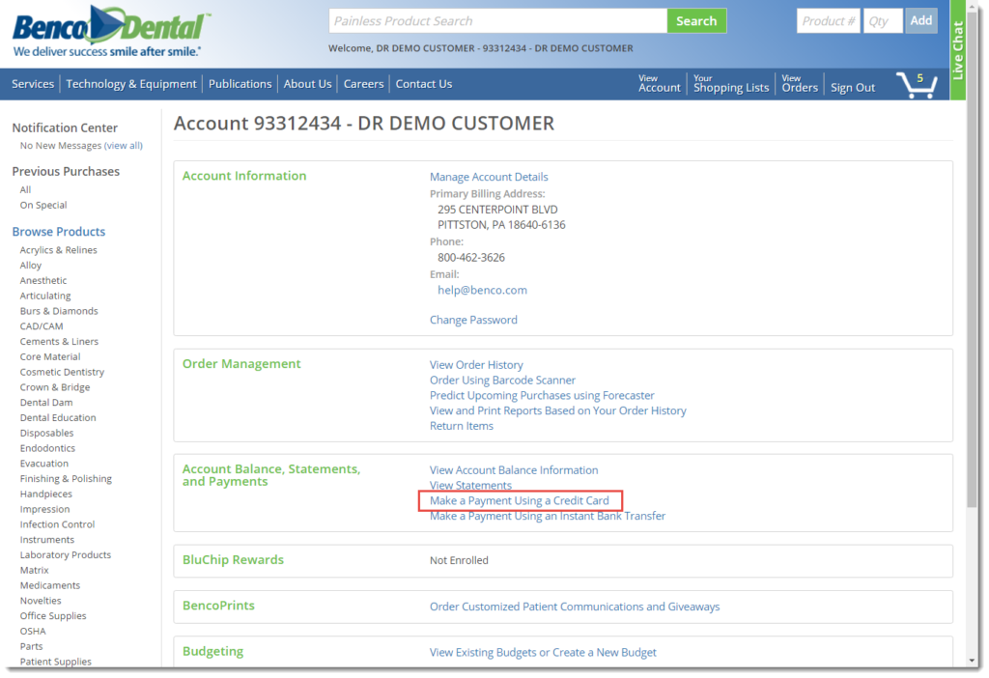This screenshot has height=678, width=989.
Task: Click the Benco Dental logo
Action: pos(110,31)
